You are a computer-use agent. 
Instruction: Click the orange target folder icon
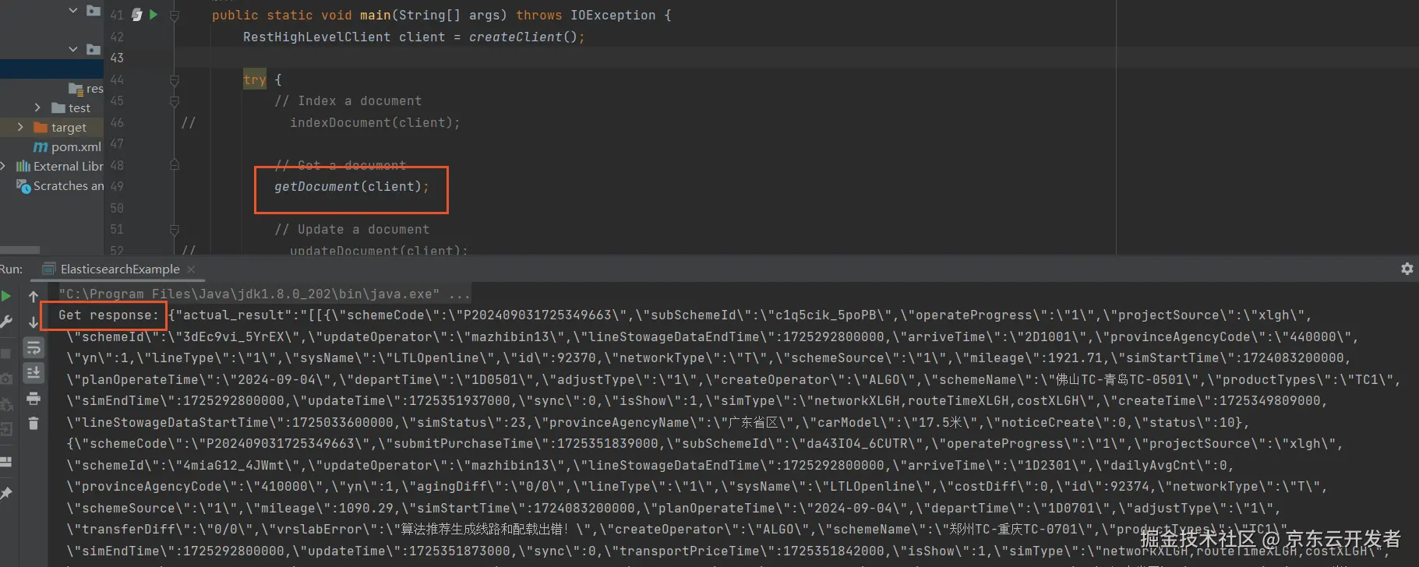[x=41, y=127]
